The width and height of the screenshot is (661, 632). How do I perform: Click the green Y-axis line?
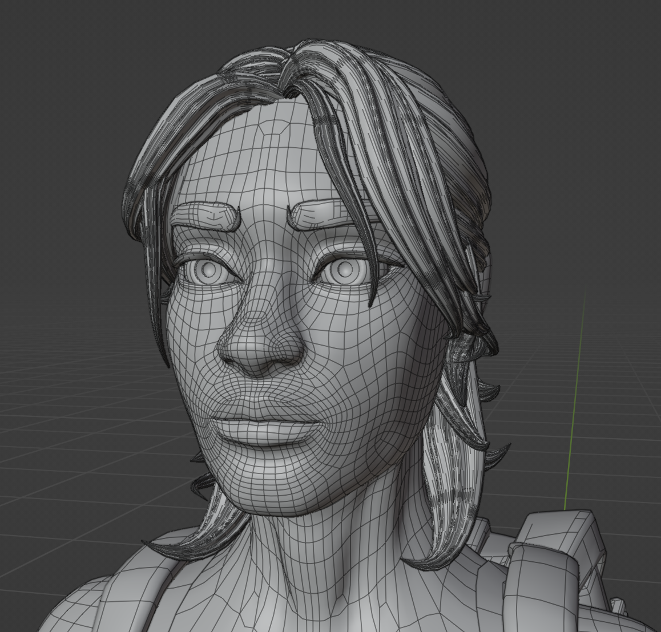(x=575, y=399)
